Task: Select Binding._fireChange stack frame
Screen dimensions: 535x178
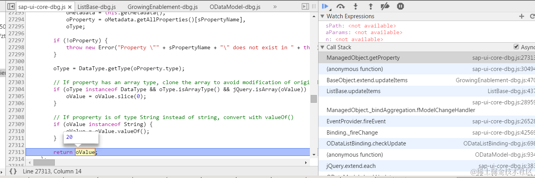Action: [427, 133]
